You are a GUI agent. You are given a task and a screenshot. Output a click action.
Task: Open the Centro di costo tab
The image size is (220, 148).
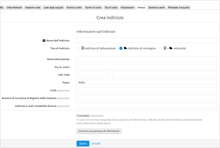tap(93, 8)
